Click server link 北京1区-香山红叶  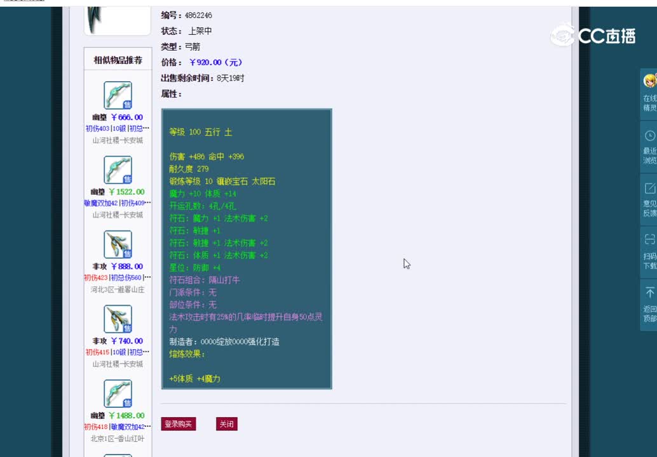point(117,439)
